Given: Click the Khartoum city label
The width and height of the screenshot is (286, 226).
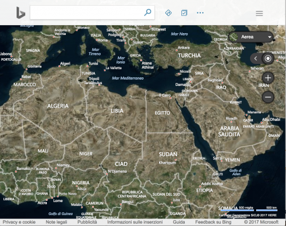Looking at the screenshot, I should coord(167,162).
